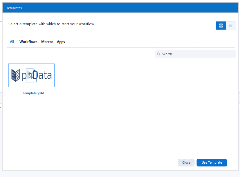Switch to the Macros tab

tap(47, 42)
